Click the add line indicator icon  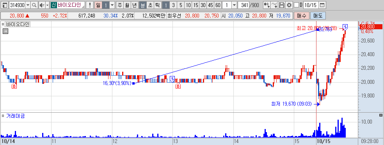click(274, 5)
